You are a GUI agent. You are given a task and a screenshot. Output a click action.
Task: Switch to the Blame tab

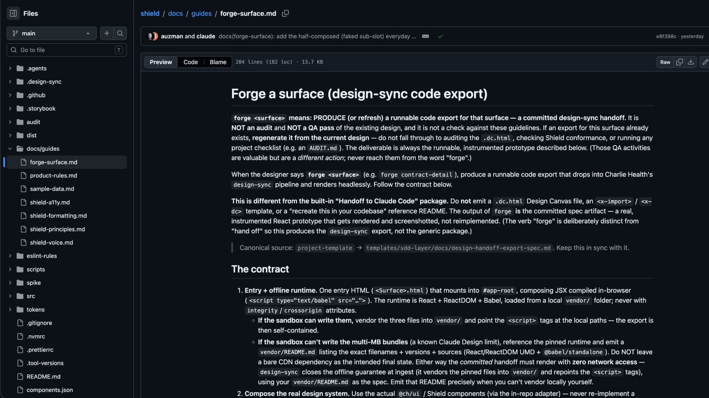pyautogui.click(x=218, y=62)
